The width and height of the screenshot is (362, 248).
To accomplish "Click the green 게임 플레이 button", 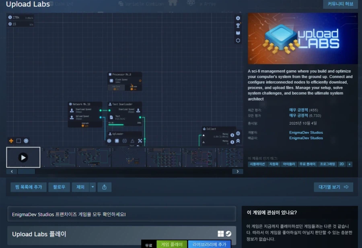I will 172,244.
